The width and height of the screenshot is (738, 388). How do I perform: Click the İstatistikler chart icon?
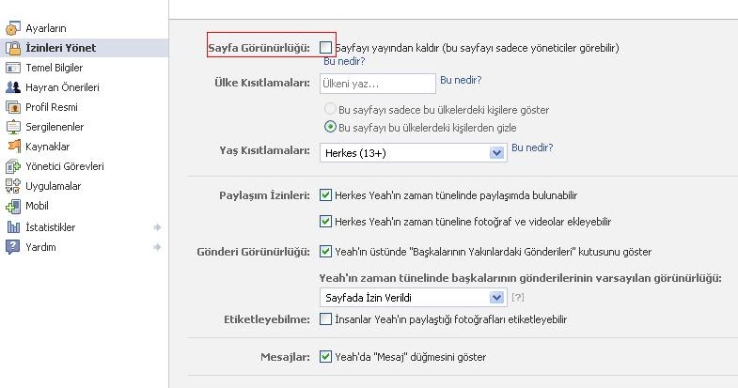pos(13,227)
